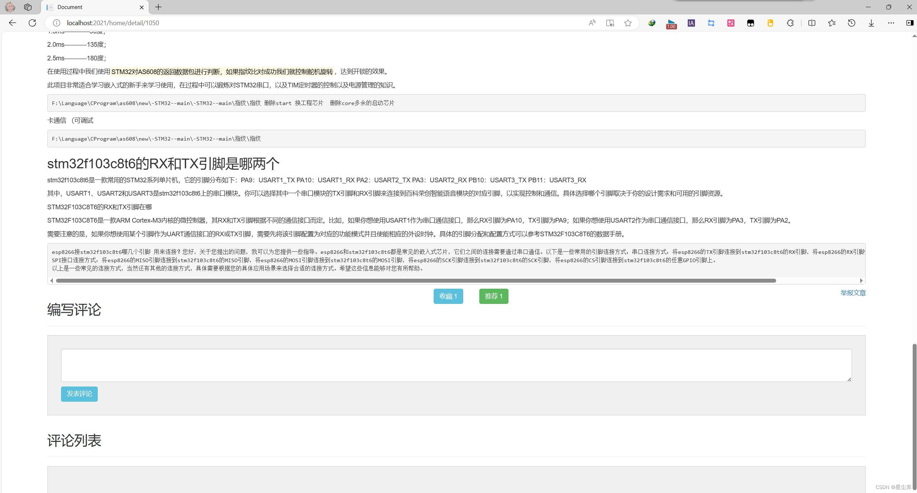Screen dimensions: 917x493
Task: Open the Extensions puzzle menu
Action: pyautogui.click(x=790, y=23)
